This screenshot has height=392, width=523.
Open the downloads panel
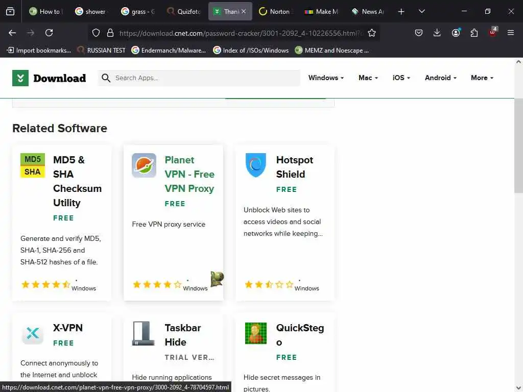437,33
